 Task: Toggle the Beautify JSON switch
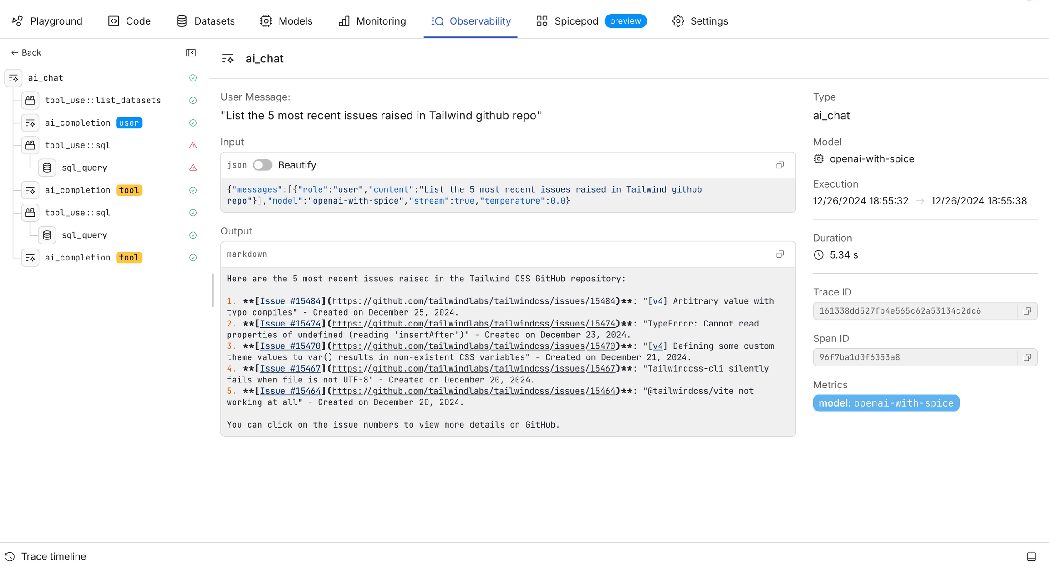(x=262, y=165)
